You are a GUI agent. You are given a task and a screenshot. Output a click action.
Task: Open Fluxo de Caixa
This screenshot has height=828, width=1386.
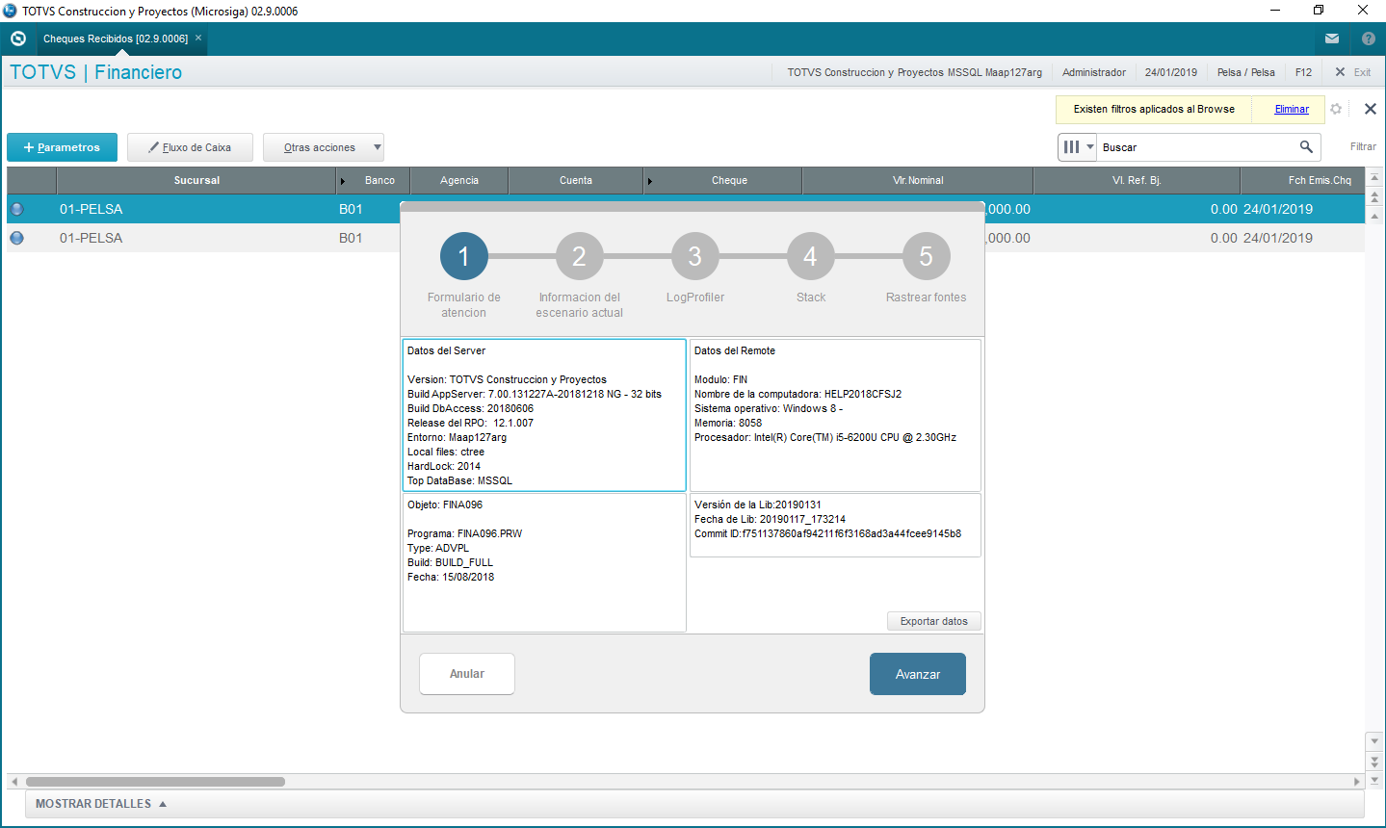[x=190, y=147]
